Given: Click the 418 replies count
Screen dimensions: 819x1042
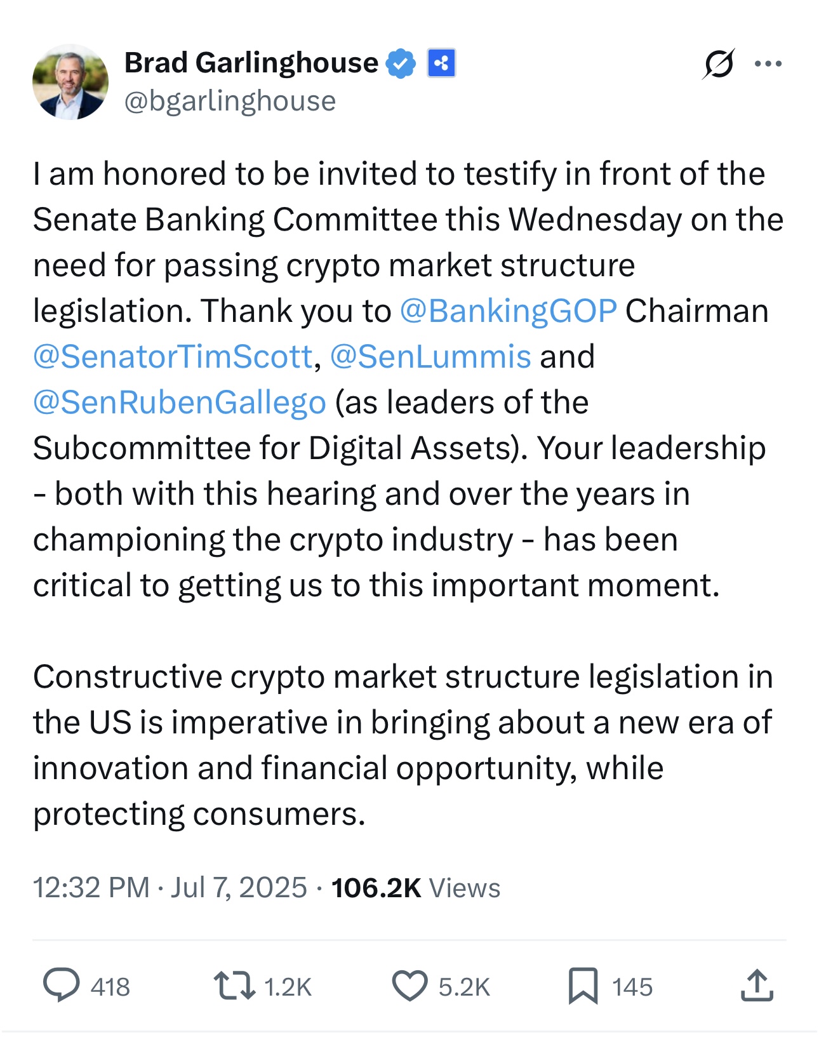Looking at the screenshot, I should [x=110, y=987].
